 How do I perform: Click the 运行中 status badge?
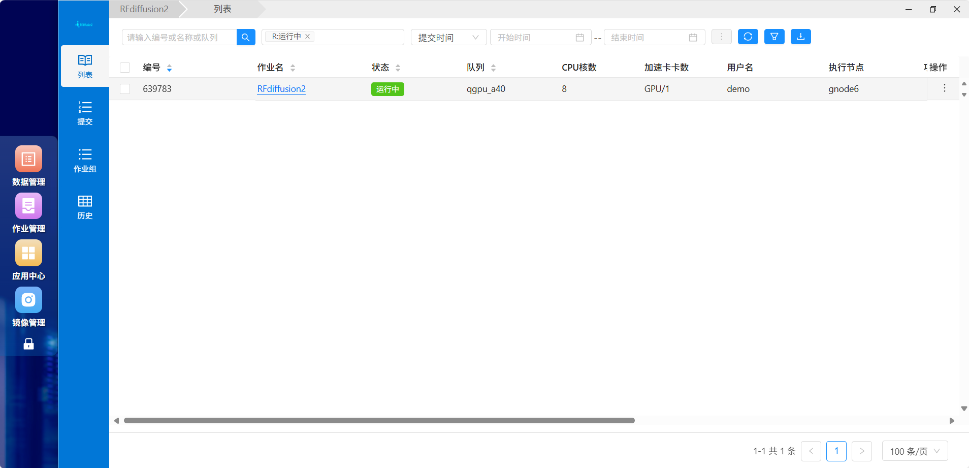coord(387,89)
